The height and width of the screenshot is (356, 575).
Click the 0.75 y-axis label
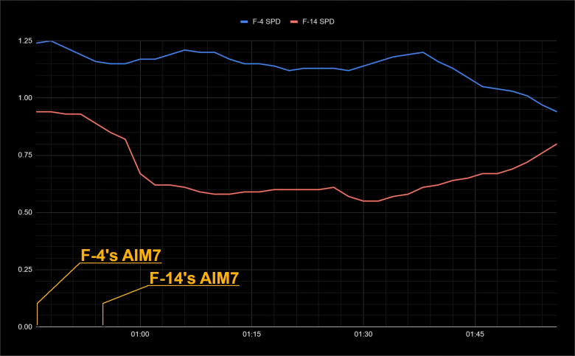coord(24,155)
